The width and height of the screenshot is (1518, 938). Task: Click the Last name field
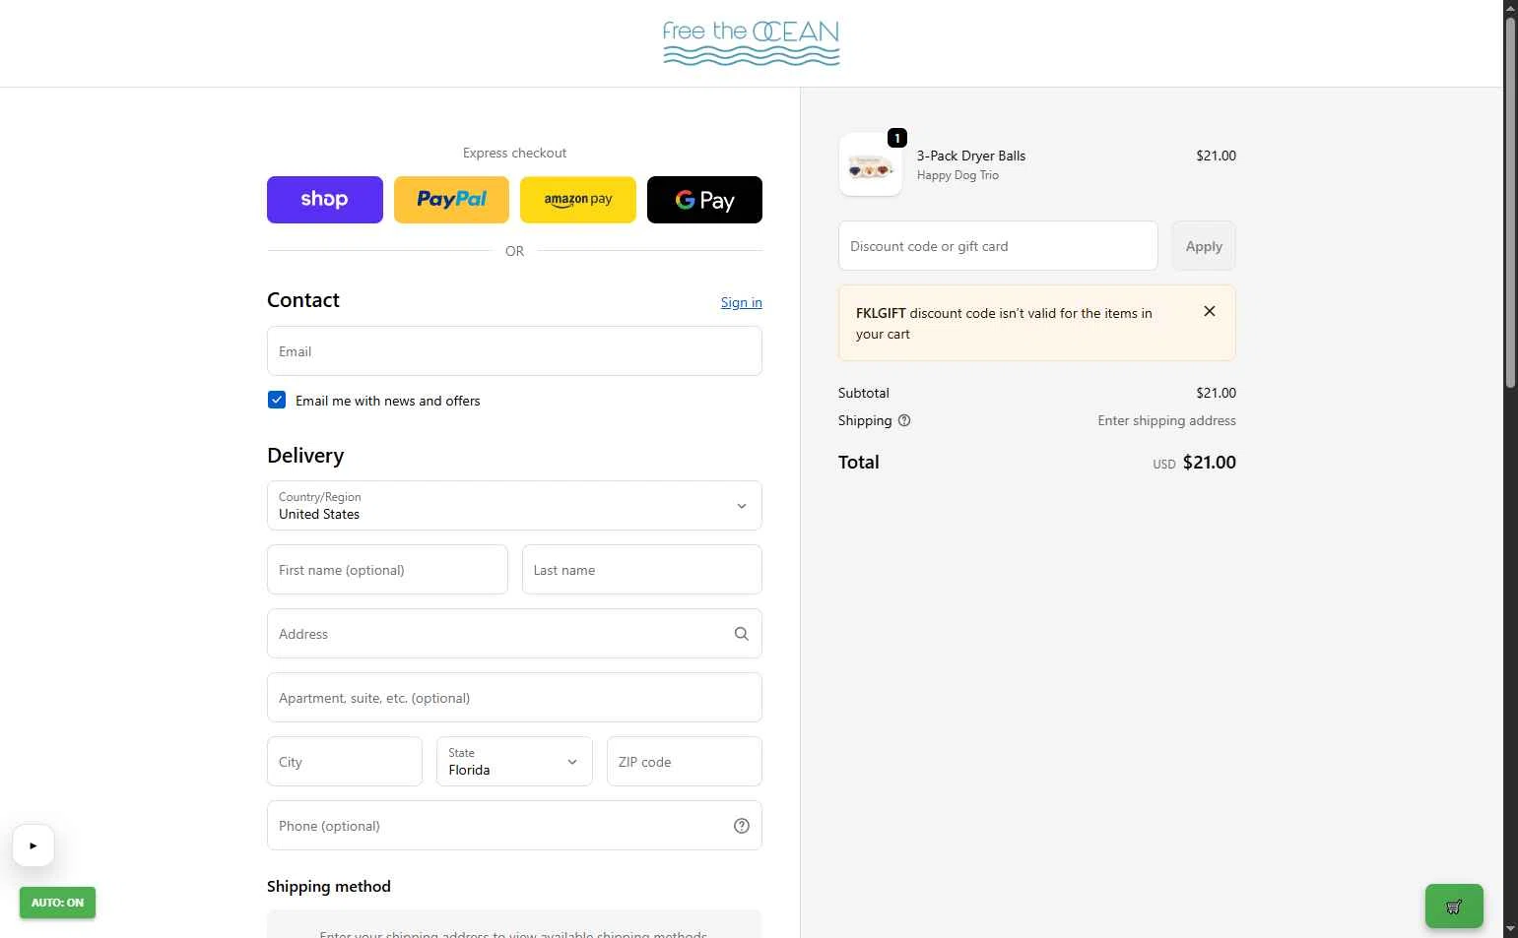point(642,570)
